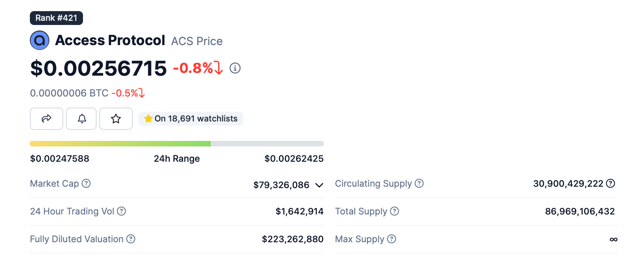Click the Max Supply label
The image size is (632, 270).
pyautogui.click(x=360, y=239)
